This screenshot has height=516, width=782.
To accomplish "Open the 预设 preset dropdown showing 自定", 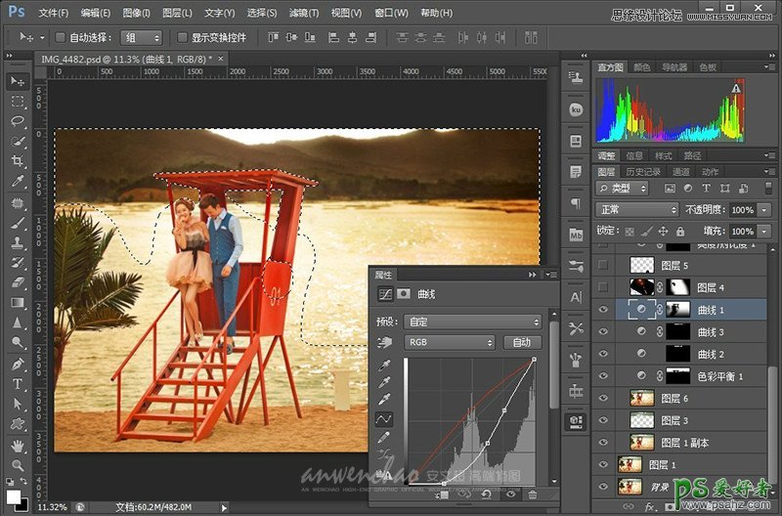I will pos(472,322).
